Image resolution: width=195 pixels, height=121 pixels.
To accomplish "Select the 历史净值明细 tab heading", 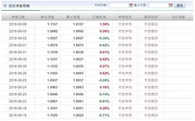I will click(19, 6).
